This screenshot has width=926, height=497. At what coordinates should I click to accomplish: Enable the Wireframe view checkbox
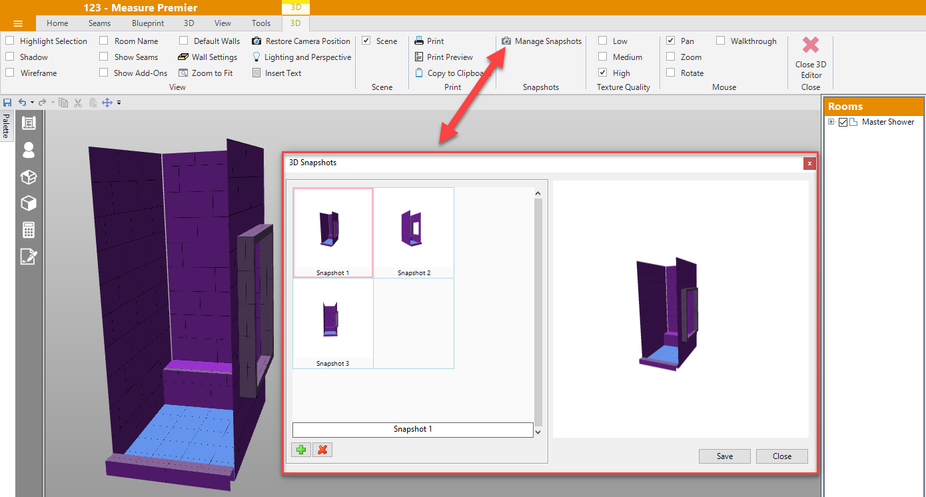pyautogui.click(x=9, y=73)
